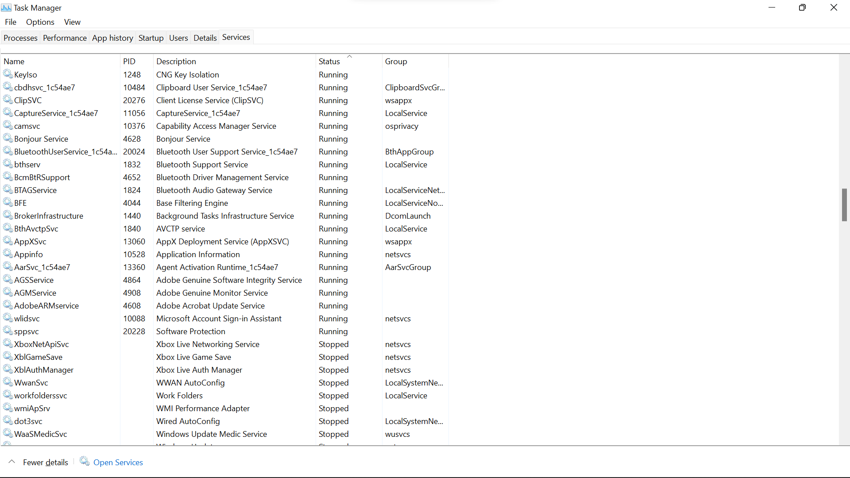
Task: Switch to the Details tab
Action: [x=205, y=38]
